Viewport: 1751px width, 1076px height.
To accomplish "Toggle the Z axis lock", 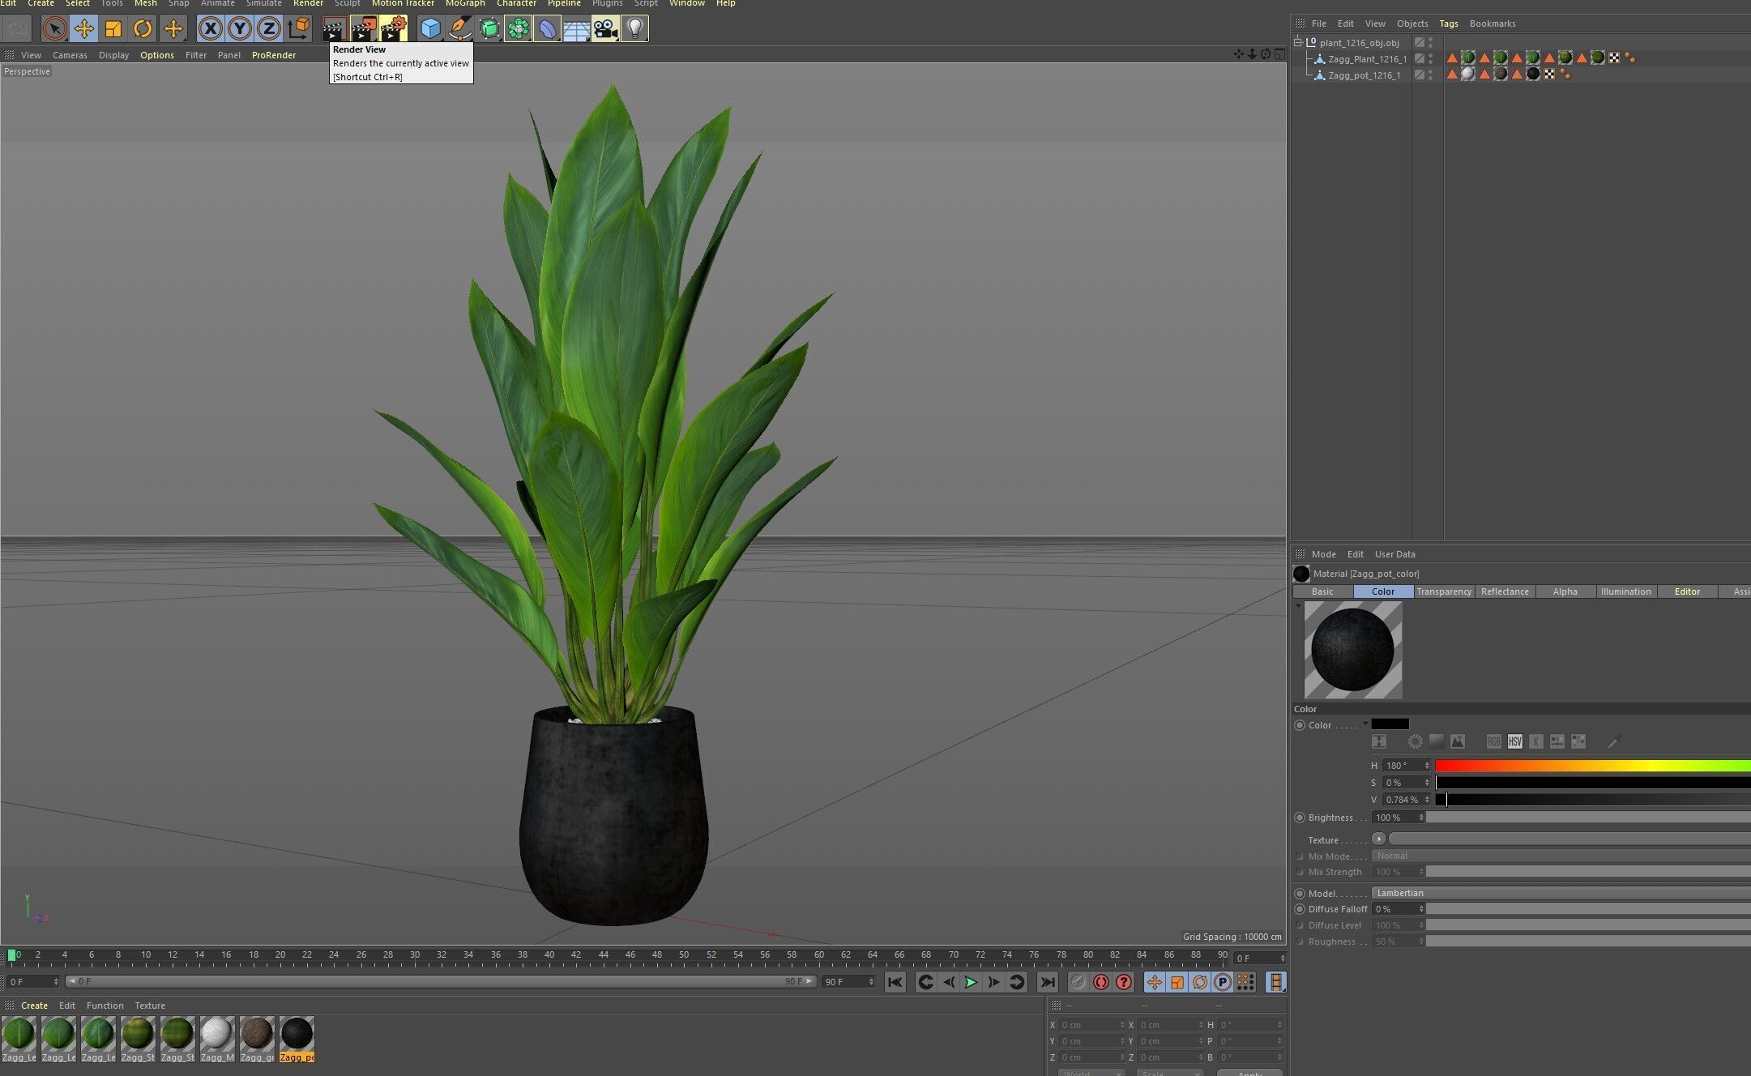I will point(268,29).
